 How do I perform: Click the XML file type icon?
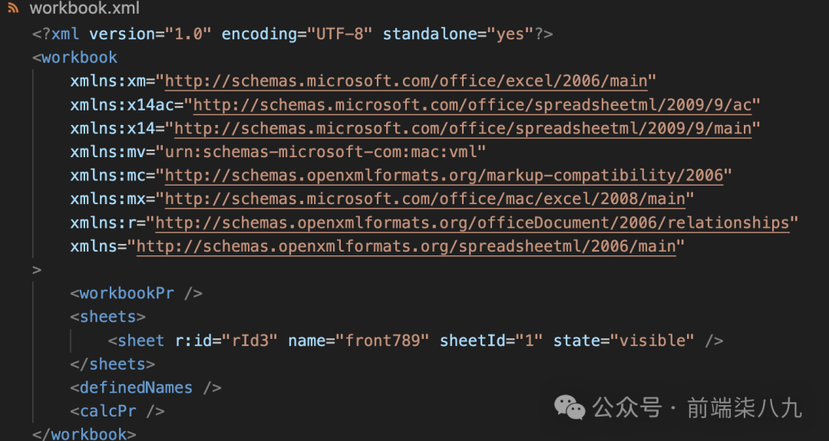[14, 11]
